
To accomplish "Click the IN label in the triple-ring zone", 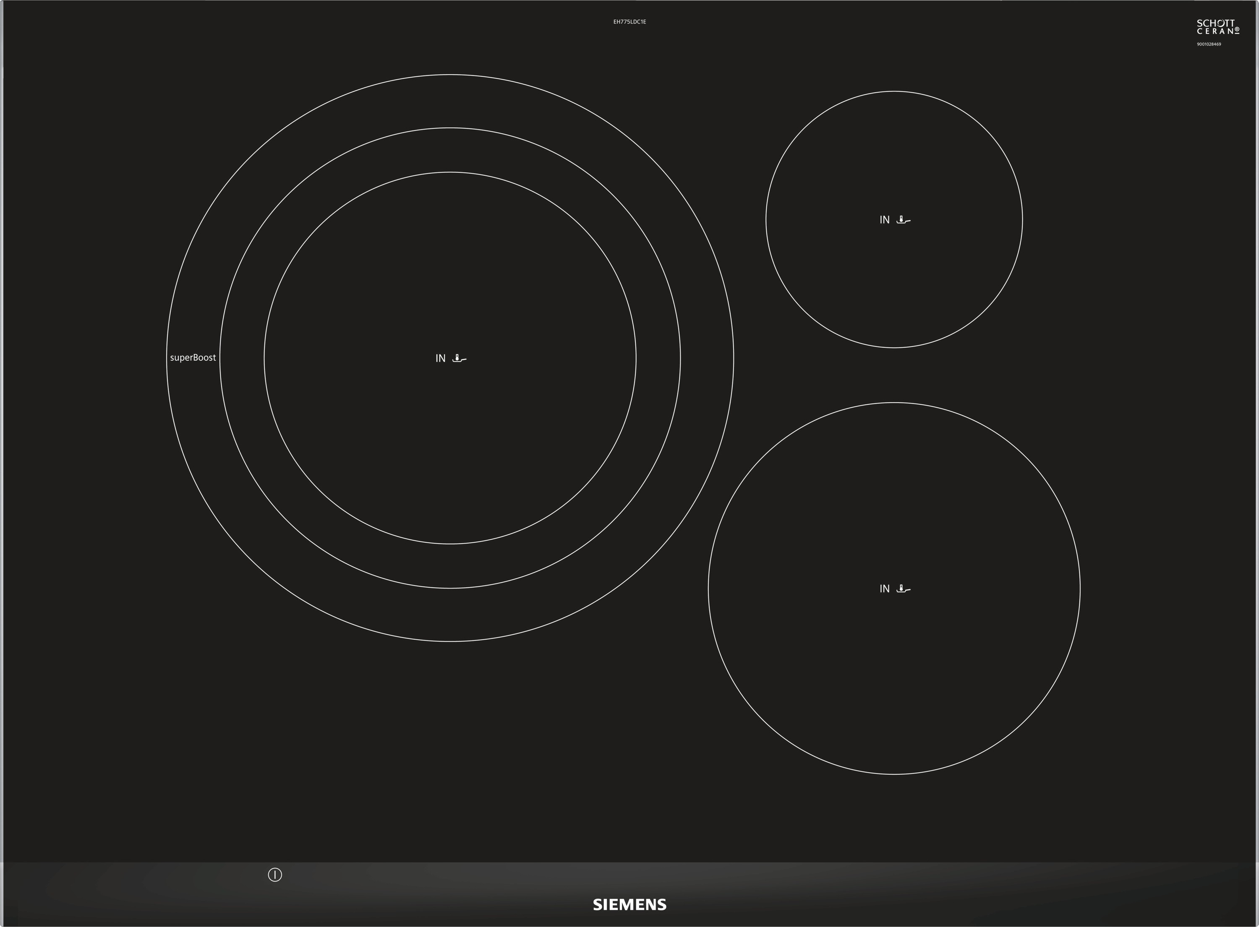I will (440, 358).
